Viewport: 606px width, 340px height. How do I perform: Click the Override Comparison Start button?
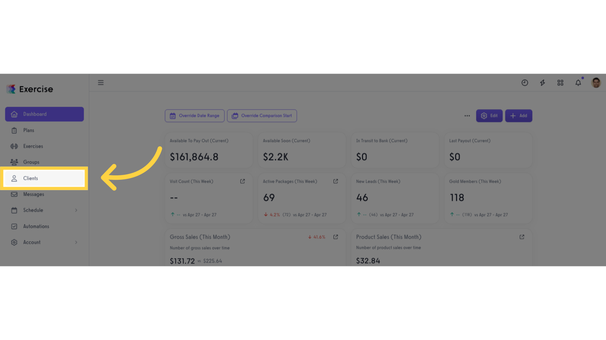pyautogui.click(x=262, y=116)
